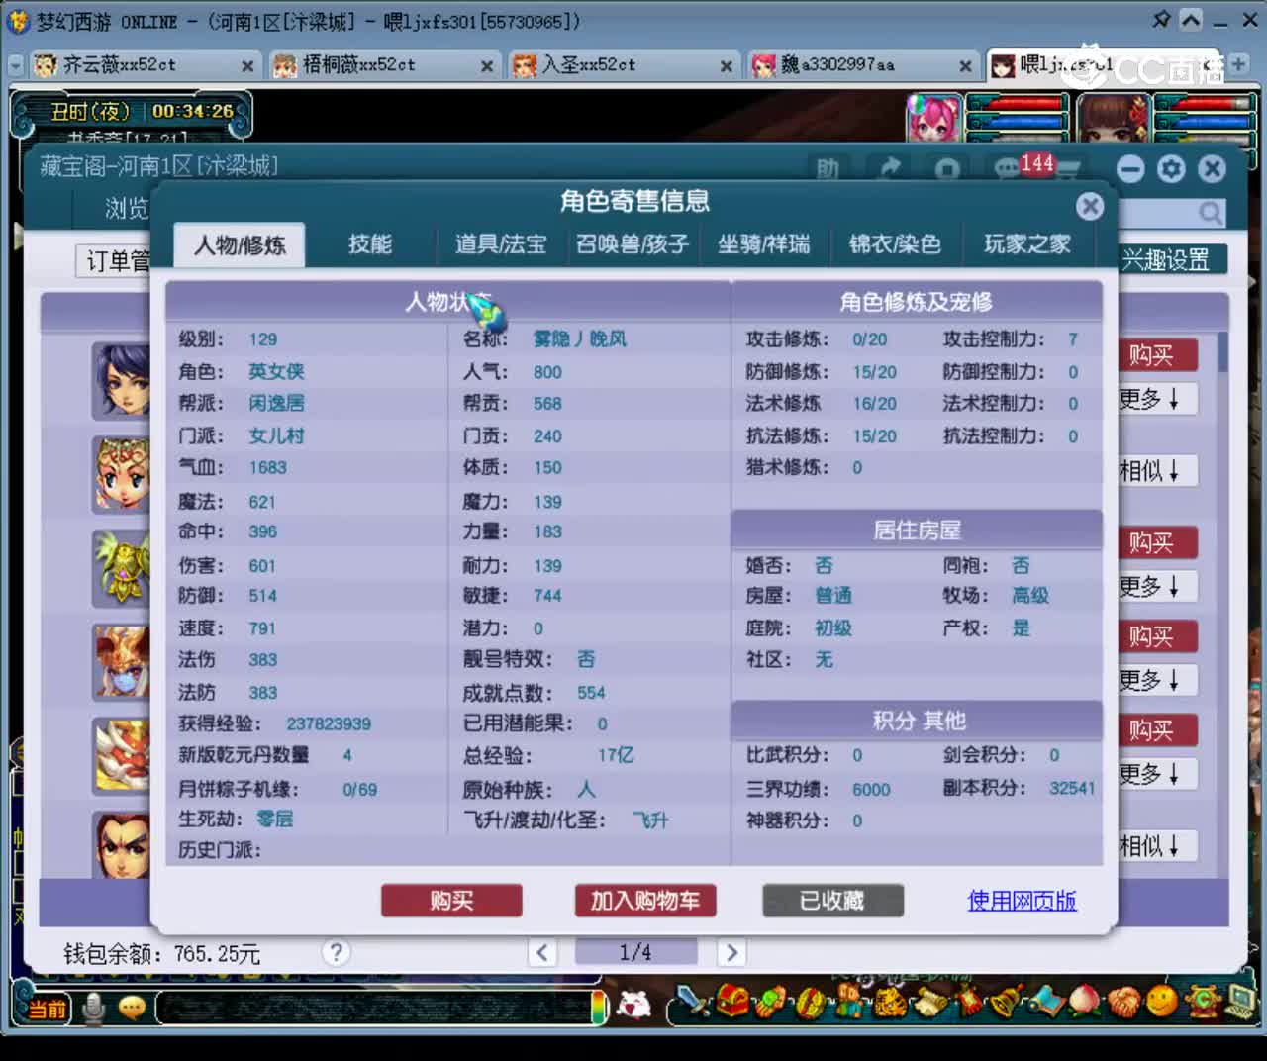Click the settings gear on the 藏宝阁 window

[x=1171, y=168]
